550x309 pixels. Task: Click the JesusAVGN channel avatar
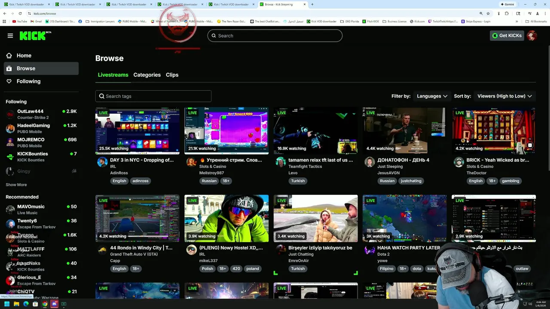[x=370, y=162]
